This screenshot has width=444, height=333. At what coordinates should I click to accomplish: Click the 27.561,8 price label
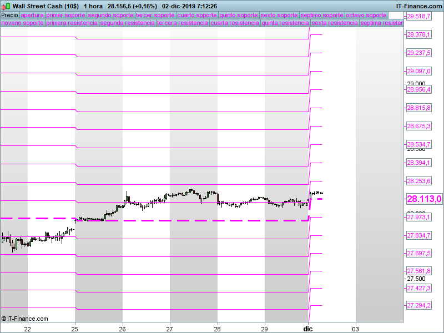click(x=418, y=271)
